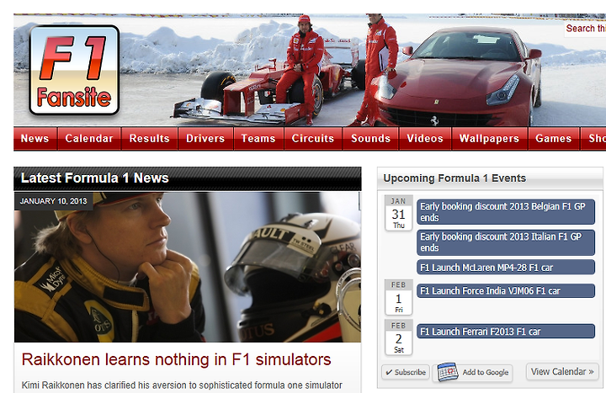606x393 pixels.
Task: Open the Italian F1 GP booking discount event
Action: coord(506,242)
